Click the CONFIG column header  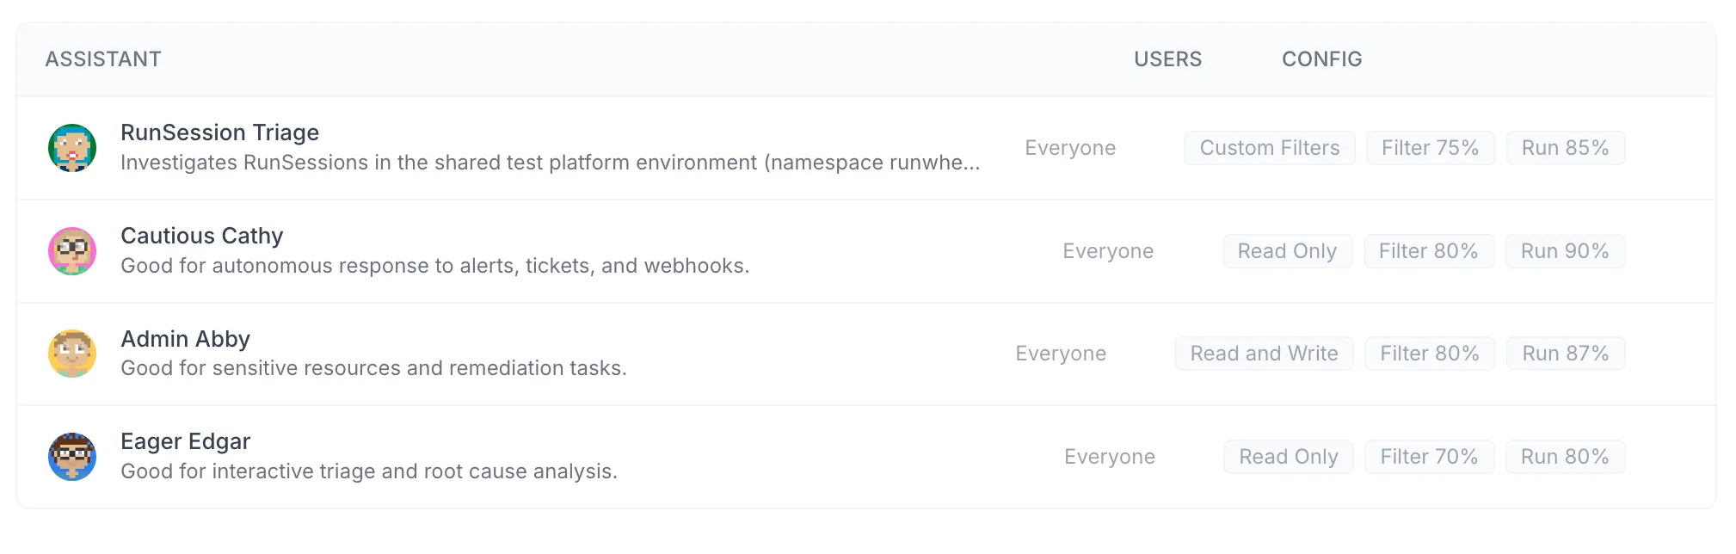point(1321,59)
